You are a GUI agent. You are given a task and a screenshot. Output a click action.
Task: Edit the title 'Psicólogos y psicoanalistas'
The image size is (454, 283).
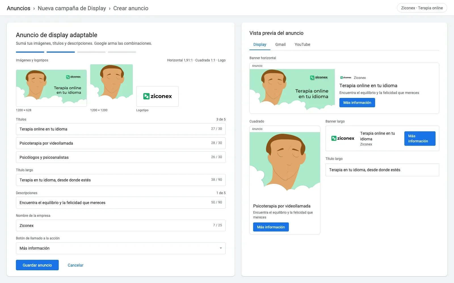pyautogui.click(x=121, y=157)
